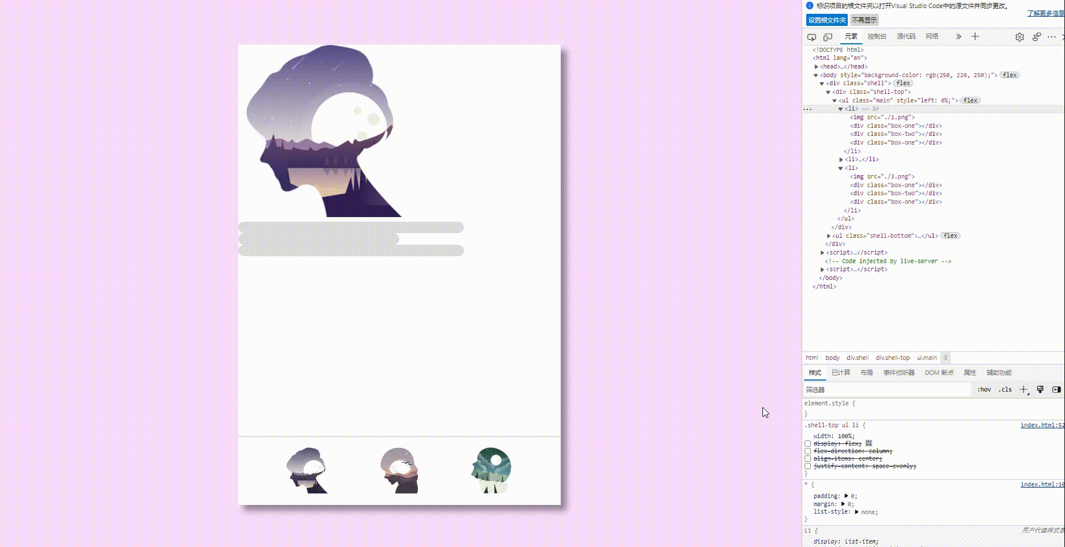Select the 样式 (Styles) sub-tab

pos(815,373)
